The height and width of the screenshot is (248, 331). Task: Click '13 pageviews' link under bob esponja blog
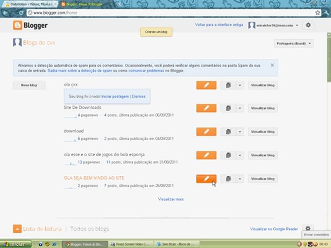click(x=89, y=162)
